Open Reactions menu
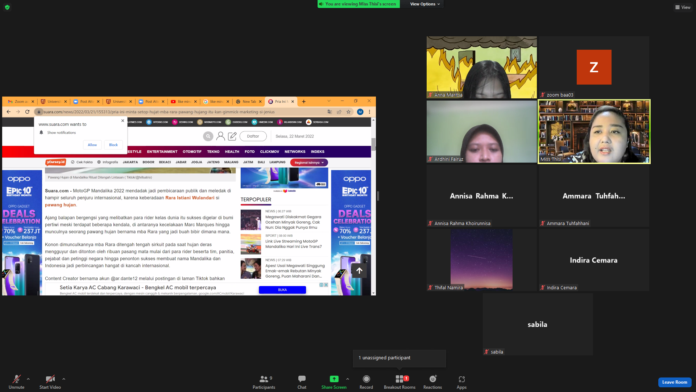This screenshot has height=392, width=696. click(432, 382)
